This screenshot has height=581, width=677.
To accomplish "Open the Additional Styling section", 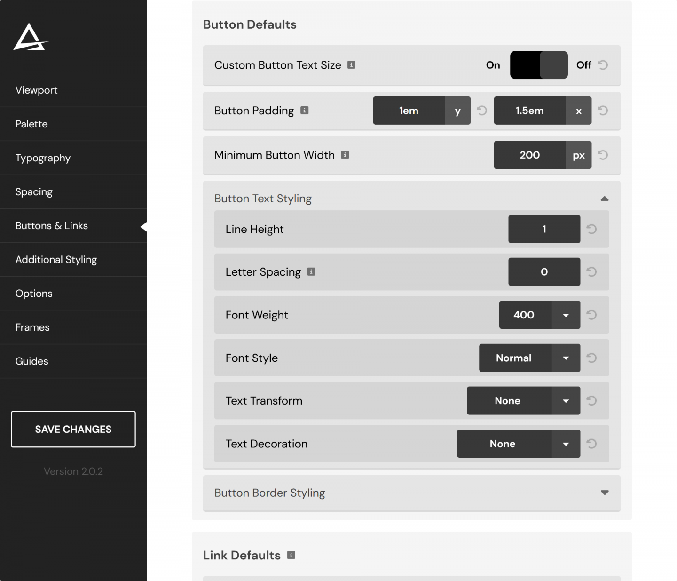I will [x=73, y=259].
